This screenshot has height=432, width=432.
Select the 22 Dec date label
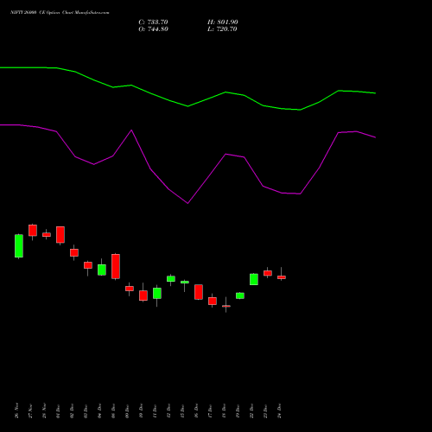point(251,410)
